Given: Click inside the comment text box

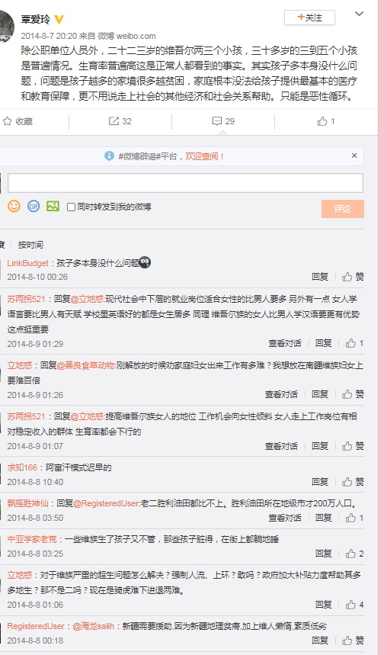Looking at the screenshot, I should 185,183.
